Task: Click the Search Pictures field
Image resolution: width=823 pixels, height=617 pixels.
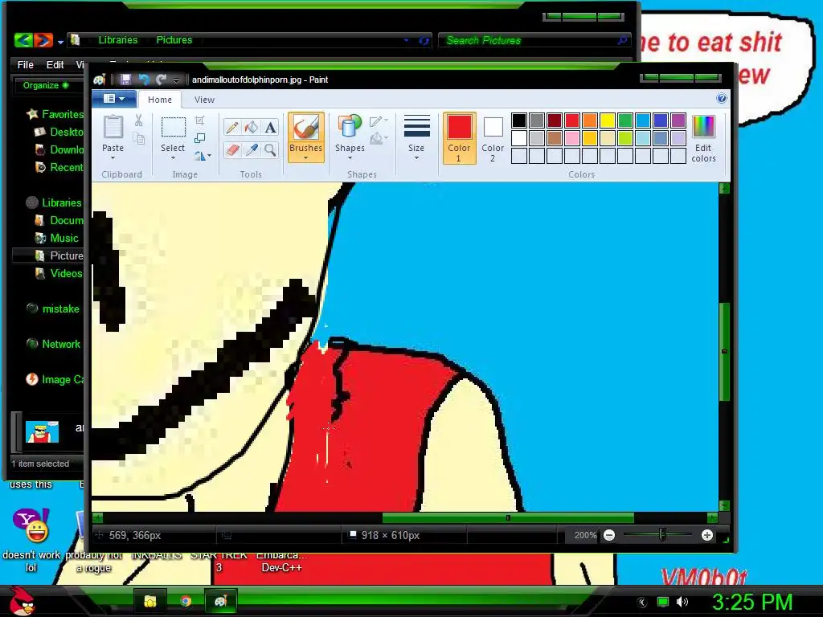Action: tap(533, 40)
